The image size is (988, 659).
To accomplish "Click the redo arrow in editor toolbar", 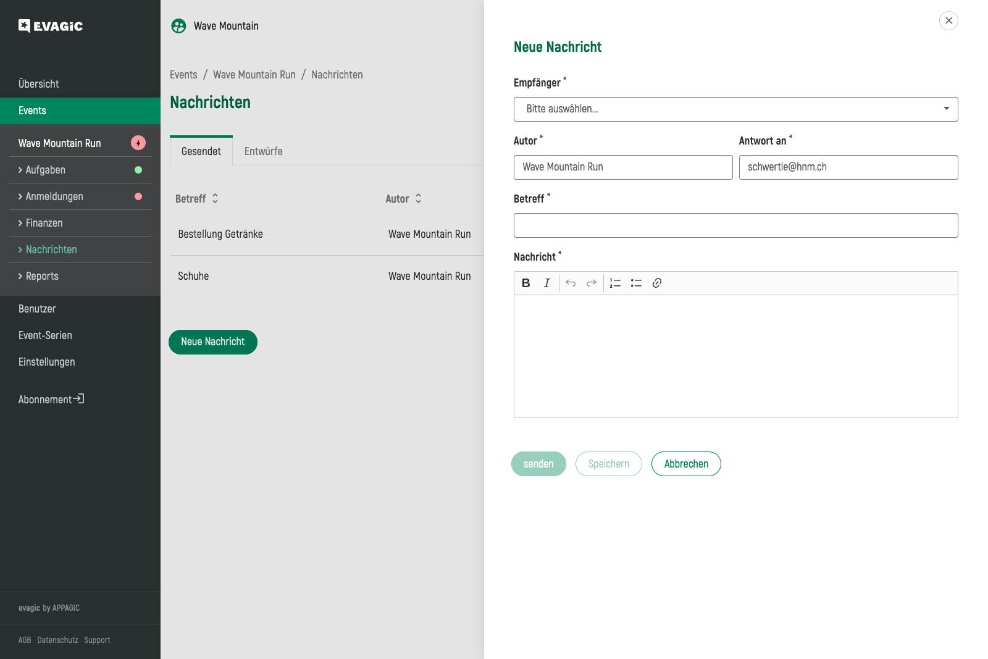I will pos(591,283).
